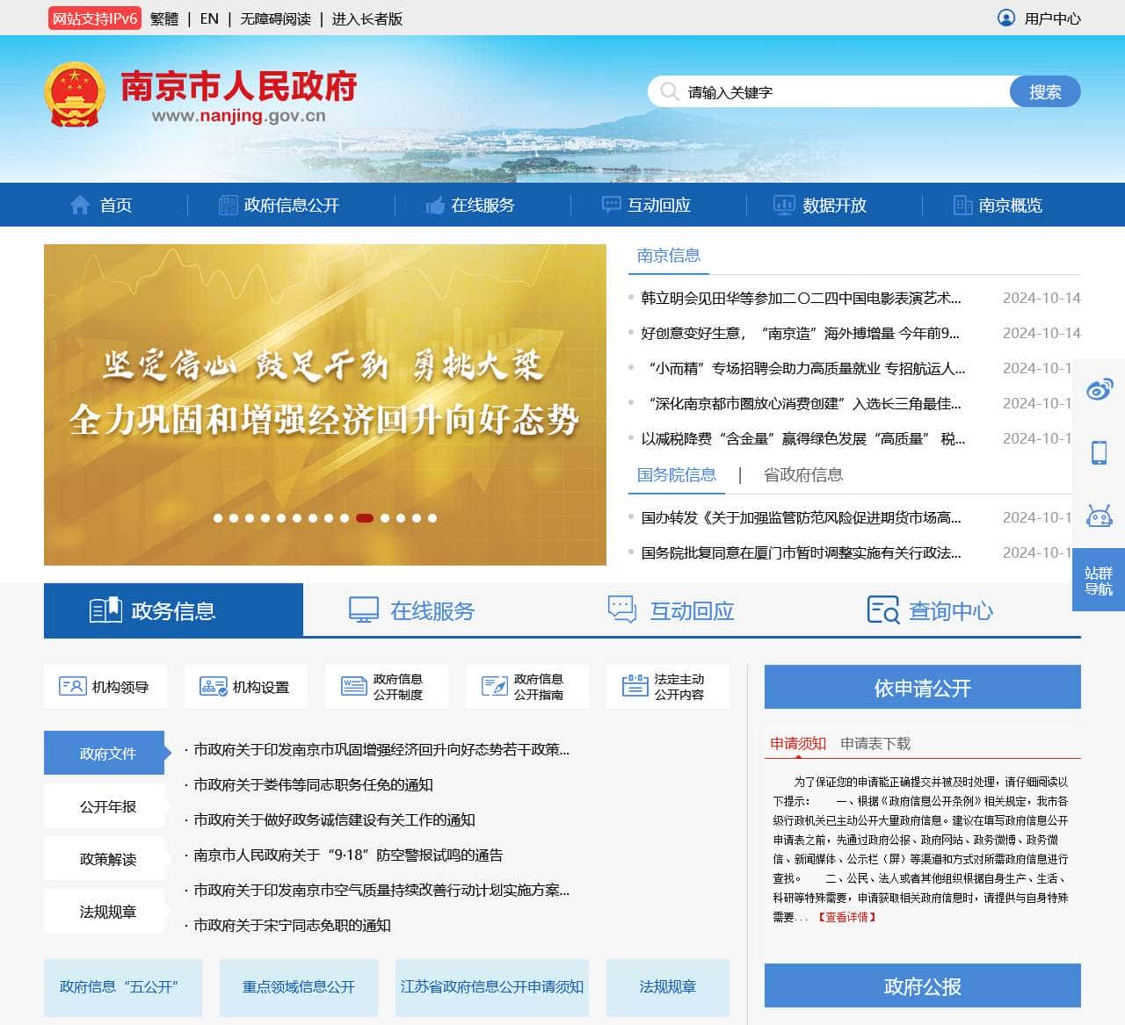Select the home icon in the navigation bar
The width and height of the screenshot is (1125, 1025).
(80, 205)
